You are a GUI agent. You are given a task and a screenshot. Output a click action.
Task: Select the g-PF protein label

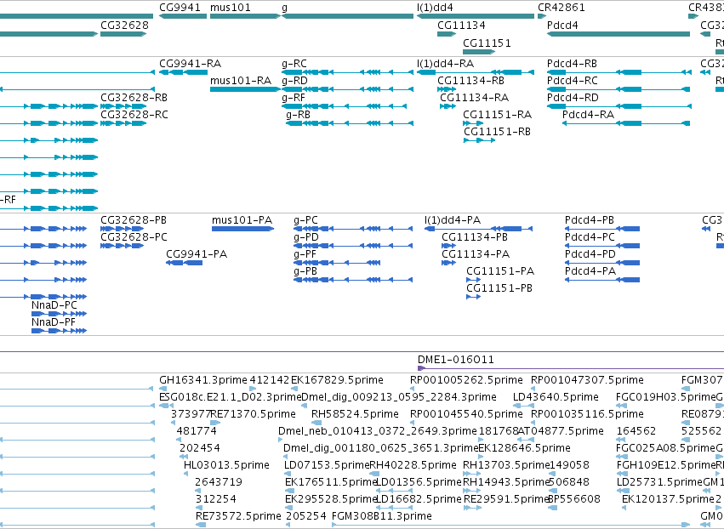305,254
